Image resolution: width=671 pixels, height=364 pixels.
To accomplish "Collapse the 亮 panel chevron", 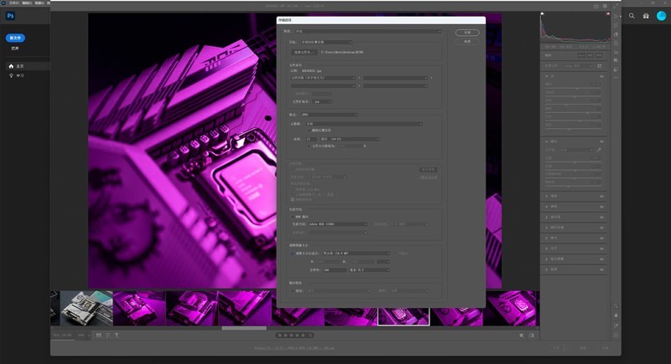I will pyautogui.click(x=547, y=76).
